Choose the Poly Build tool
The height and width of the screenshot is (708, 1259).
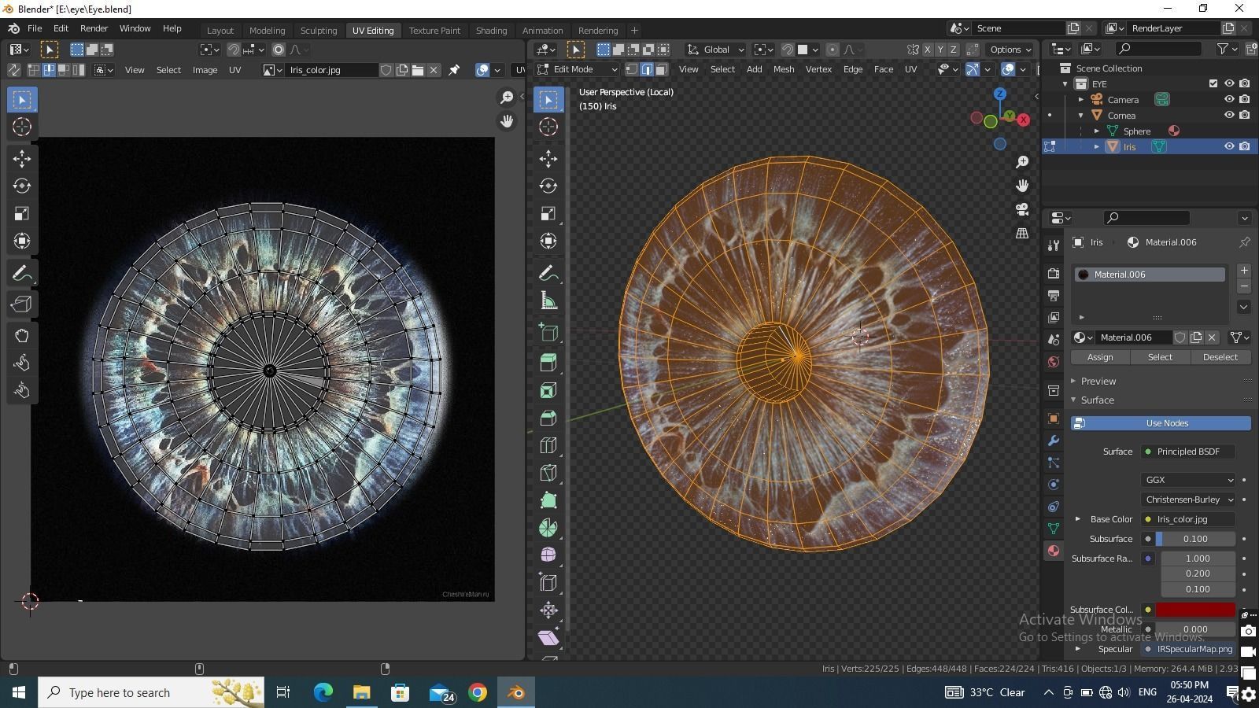click(548, 500)
